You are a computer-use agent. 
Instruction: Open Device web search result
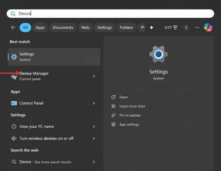[54, 162]
